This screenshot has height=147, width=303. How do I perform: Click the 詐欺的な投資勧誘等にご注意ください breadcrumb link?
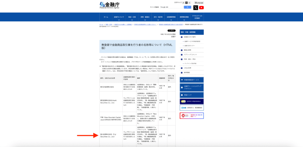tap(145, 25)
